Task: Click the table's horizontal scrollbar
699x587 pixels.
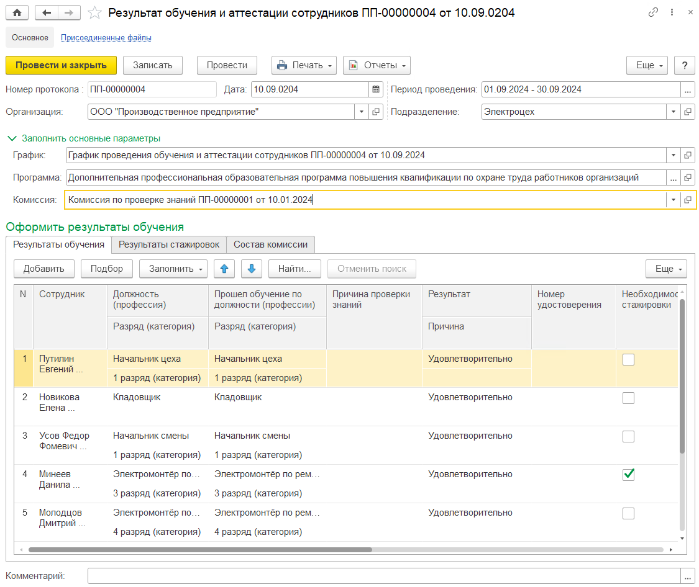Action: pyautogui.click(x=200, y=550)
